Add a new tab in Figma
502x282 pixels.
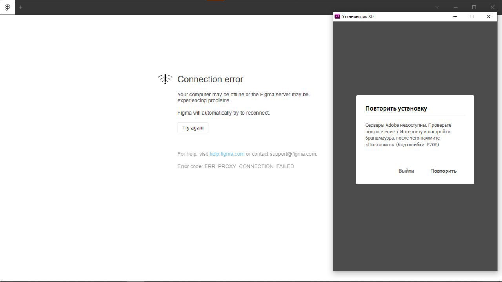[x=21, y=7]
